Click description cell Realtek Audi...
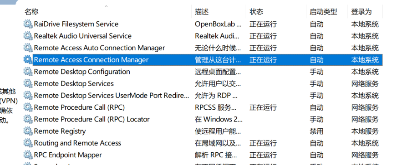 coord(217,36)
